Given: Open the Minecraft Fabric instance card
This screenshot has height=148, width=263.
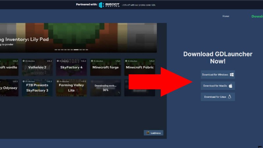Looking at the screenshot, I should (140, 67).
